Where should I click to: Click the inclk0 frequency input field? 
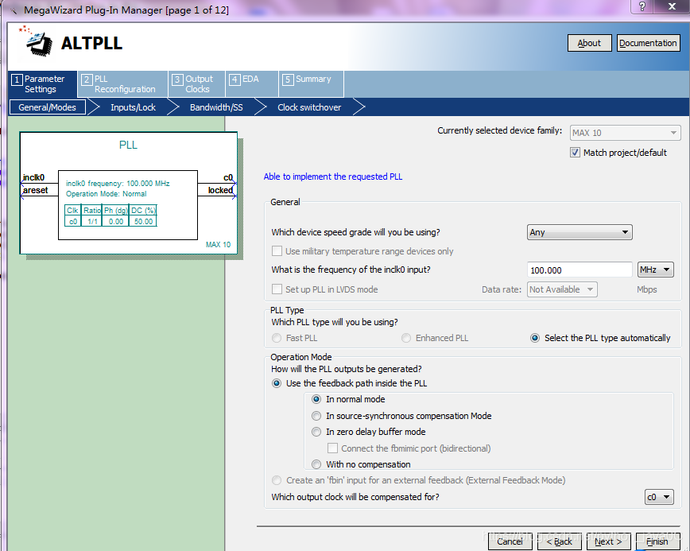[580, 270]
